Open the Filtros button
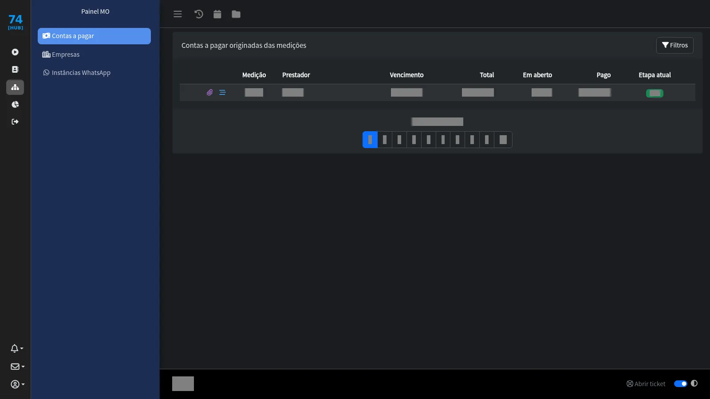Viewport: 710px width, 399px height. click(x=675, y=45)
